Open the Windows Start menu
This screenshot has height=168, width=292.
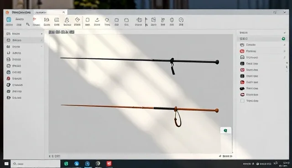[6, 164]
